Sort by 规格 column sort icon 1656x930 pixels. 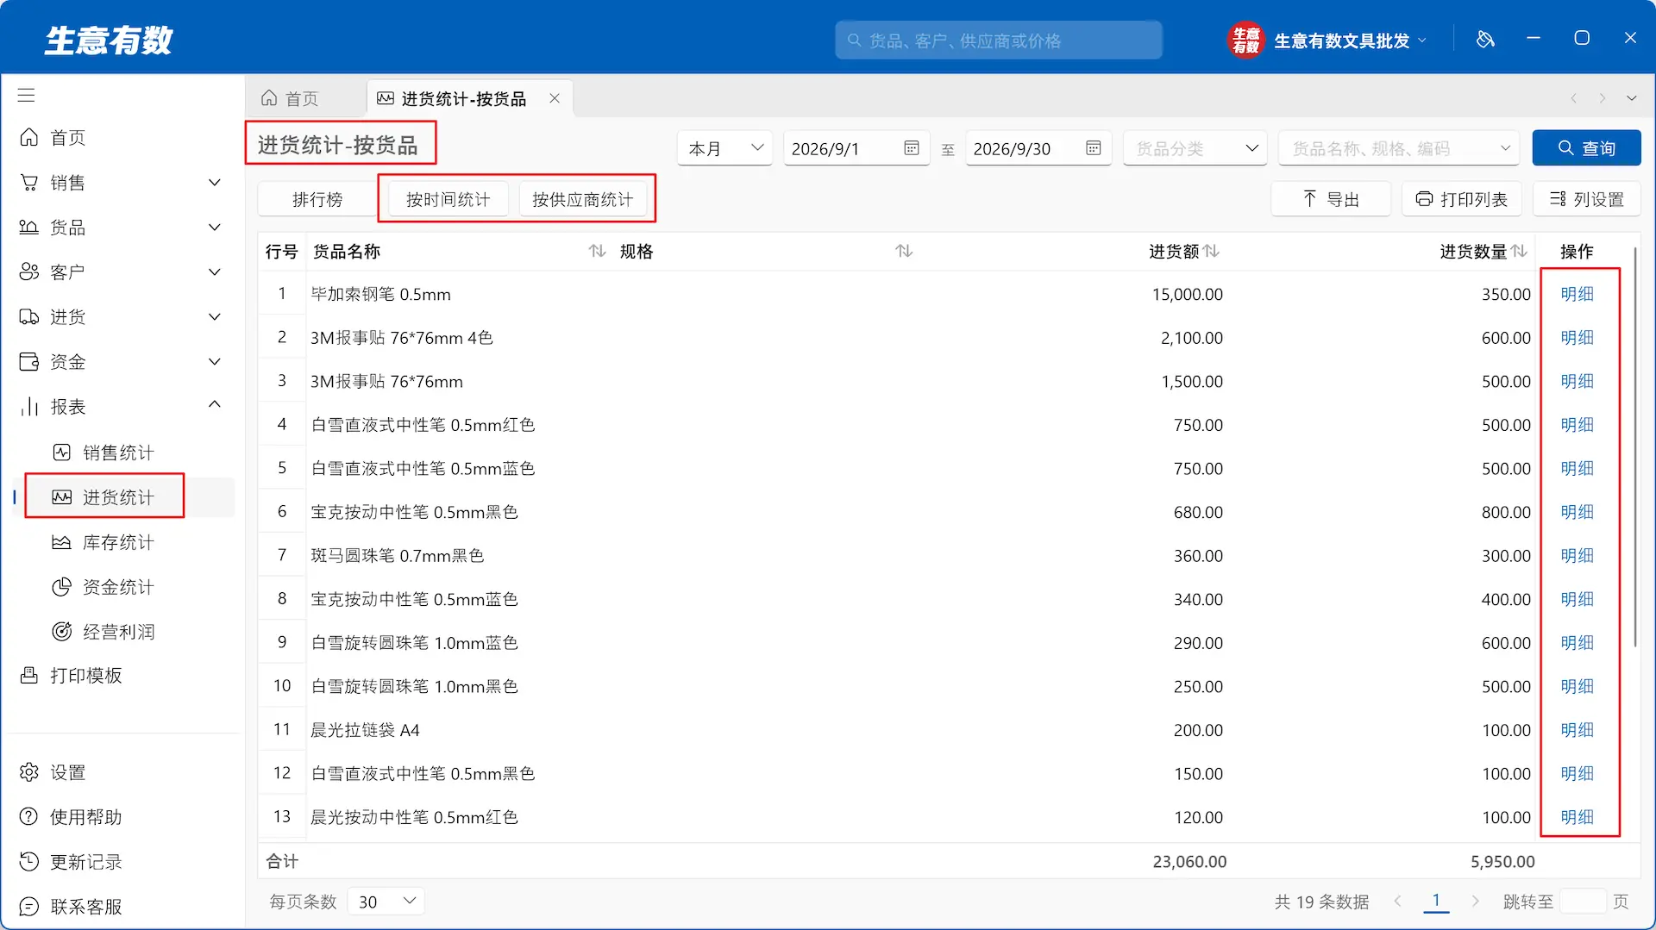click(904, 251)
